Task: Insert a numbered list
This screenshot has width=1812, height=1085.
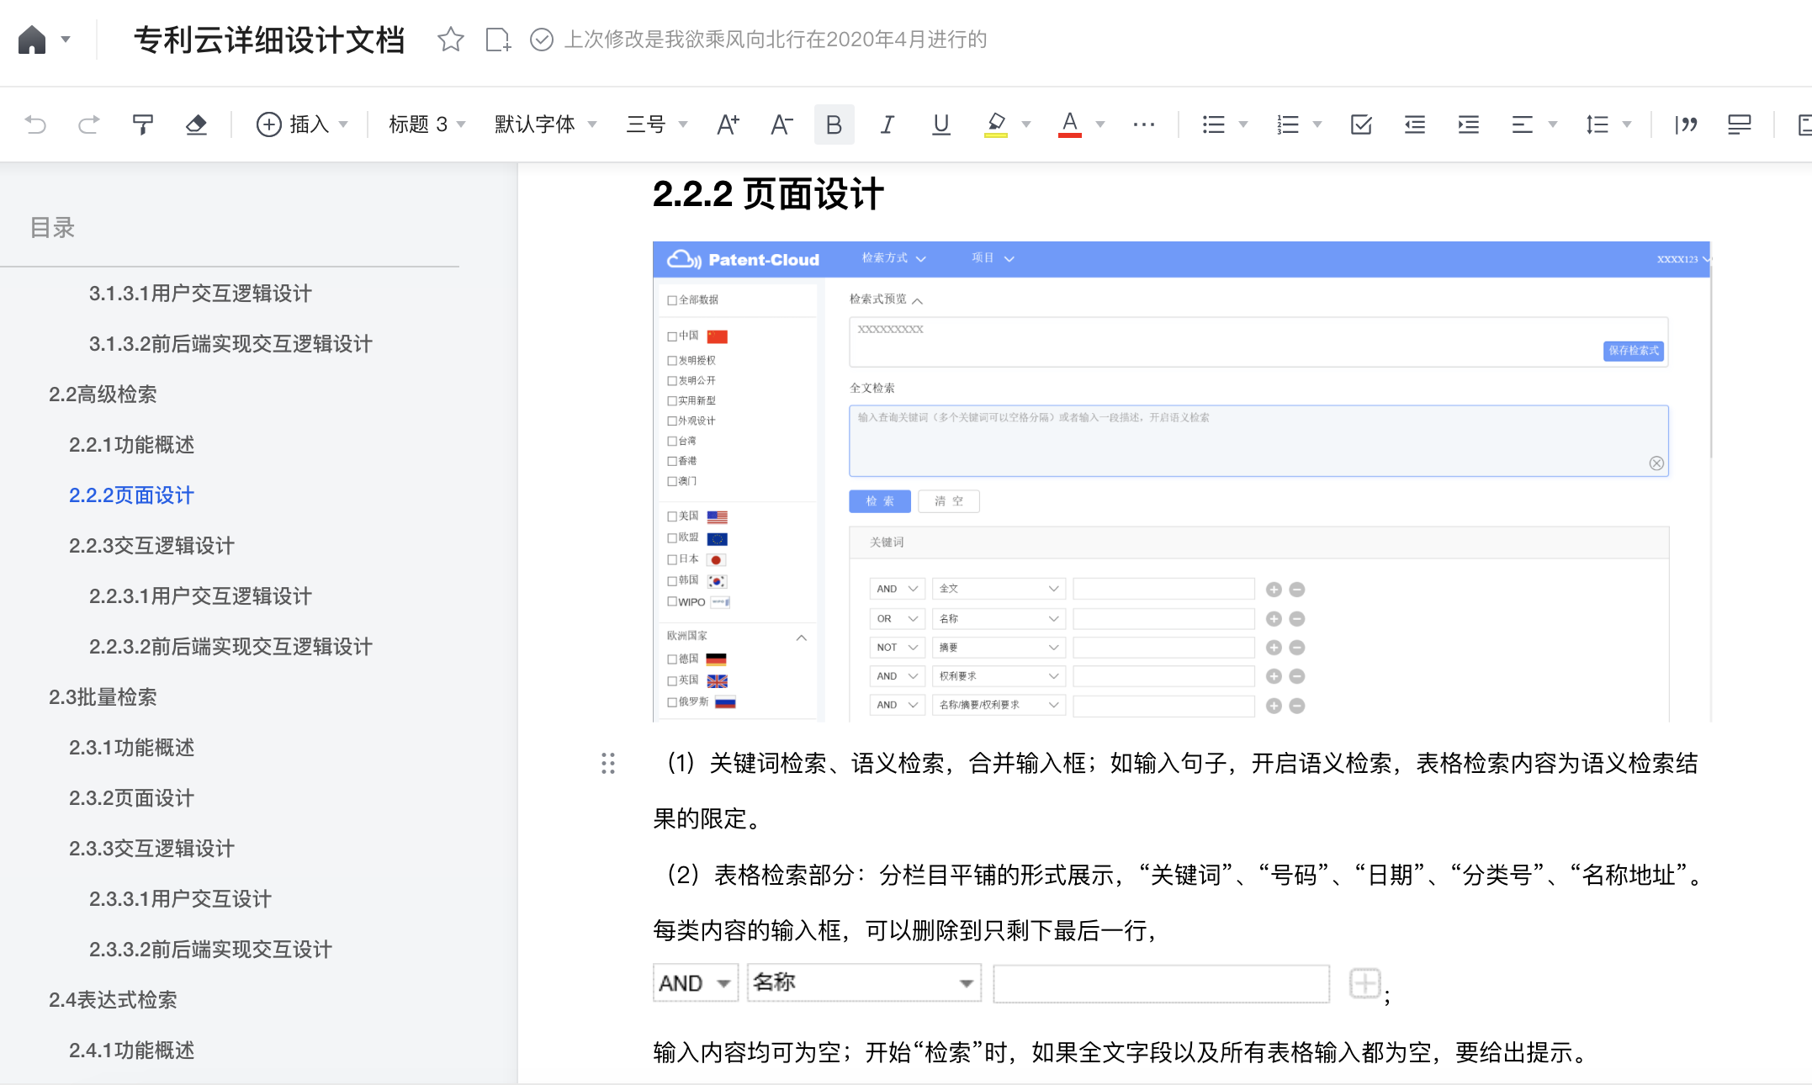Action: [x=1288, y=124]
